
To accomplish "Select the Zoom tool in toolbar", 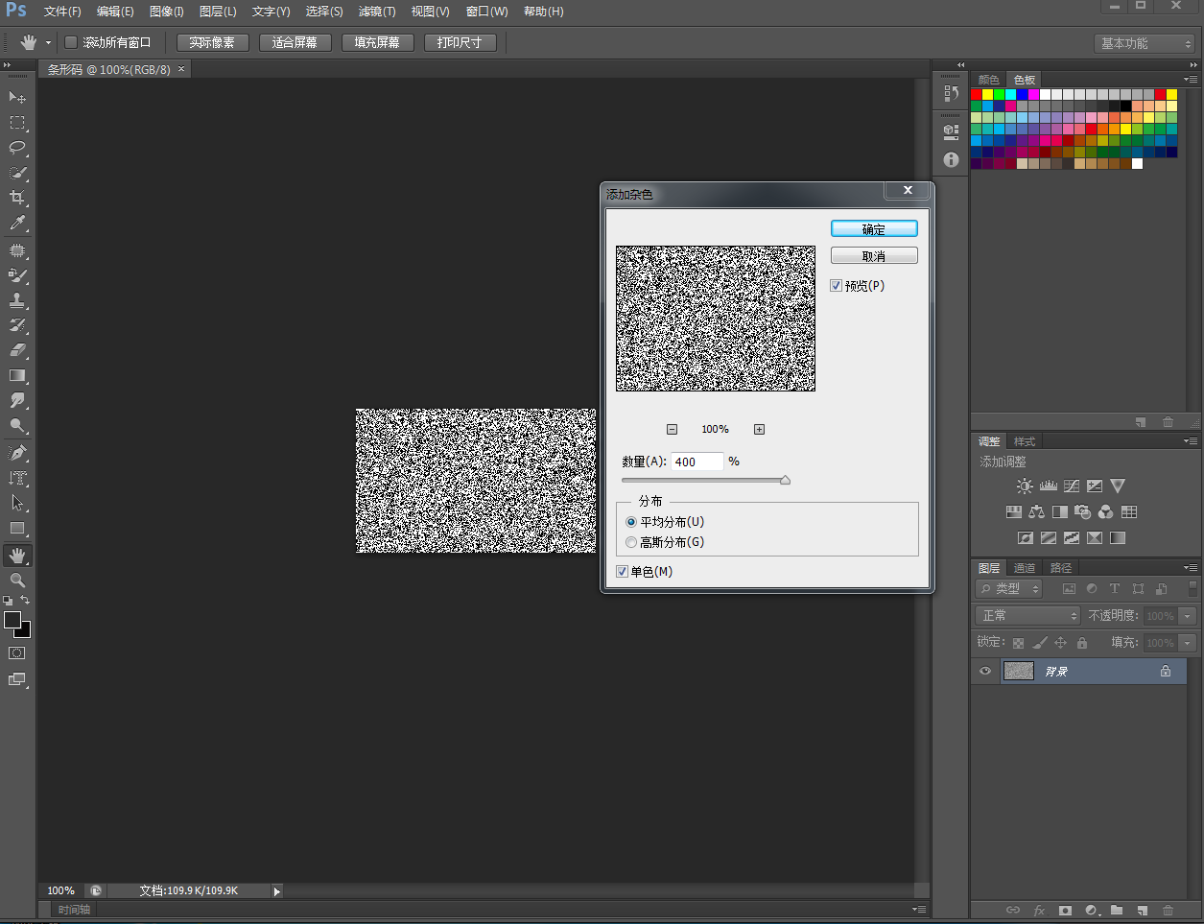I will click(17, 580).
